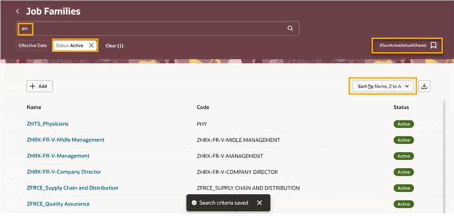Click the JfSortActiveDefualtShared saved search label

pos(403,45)
